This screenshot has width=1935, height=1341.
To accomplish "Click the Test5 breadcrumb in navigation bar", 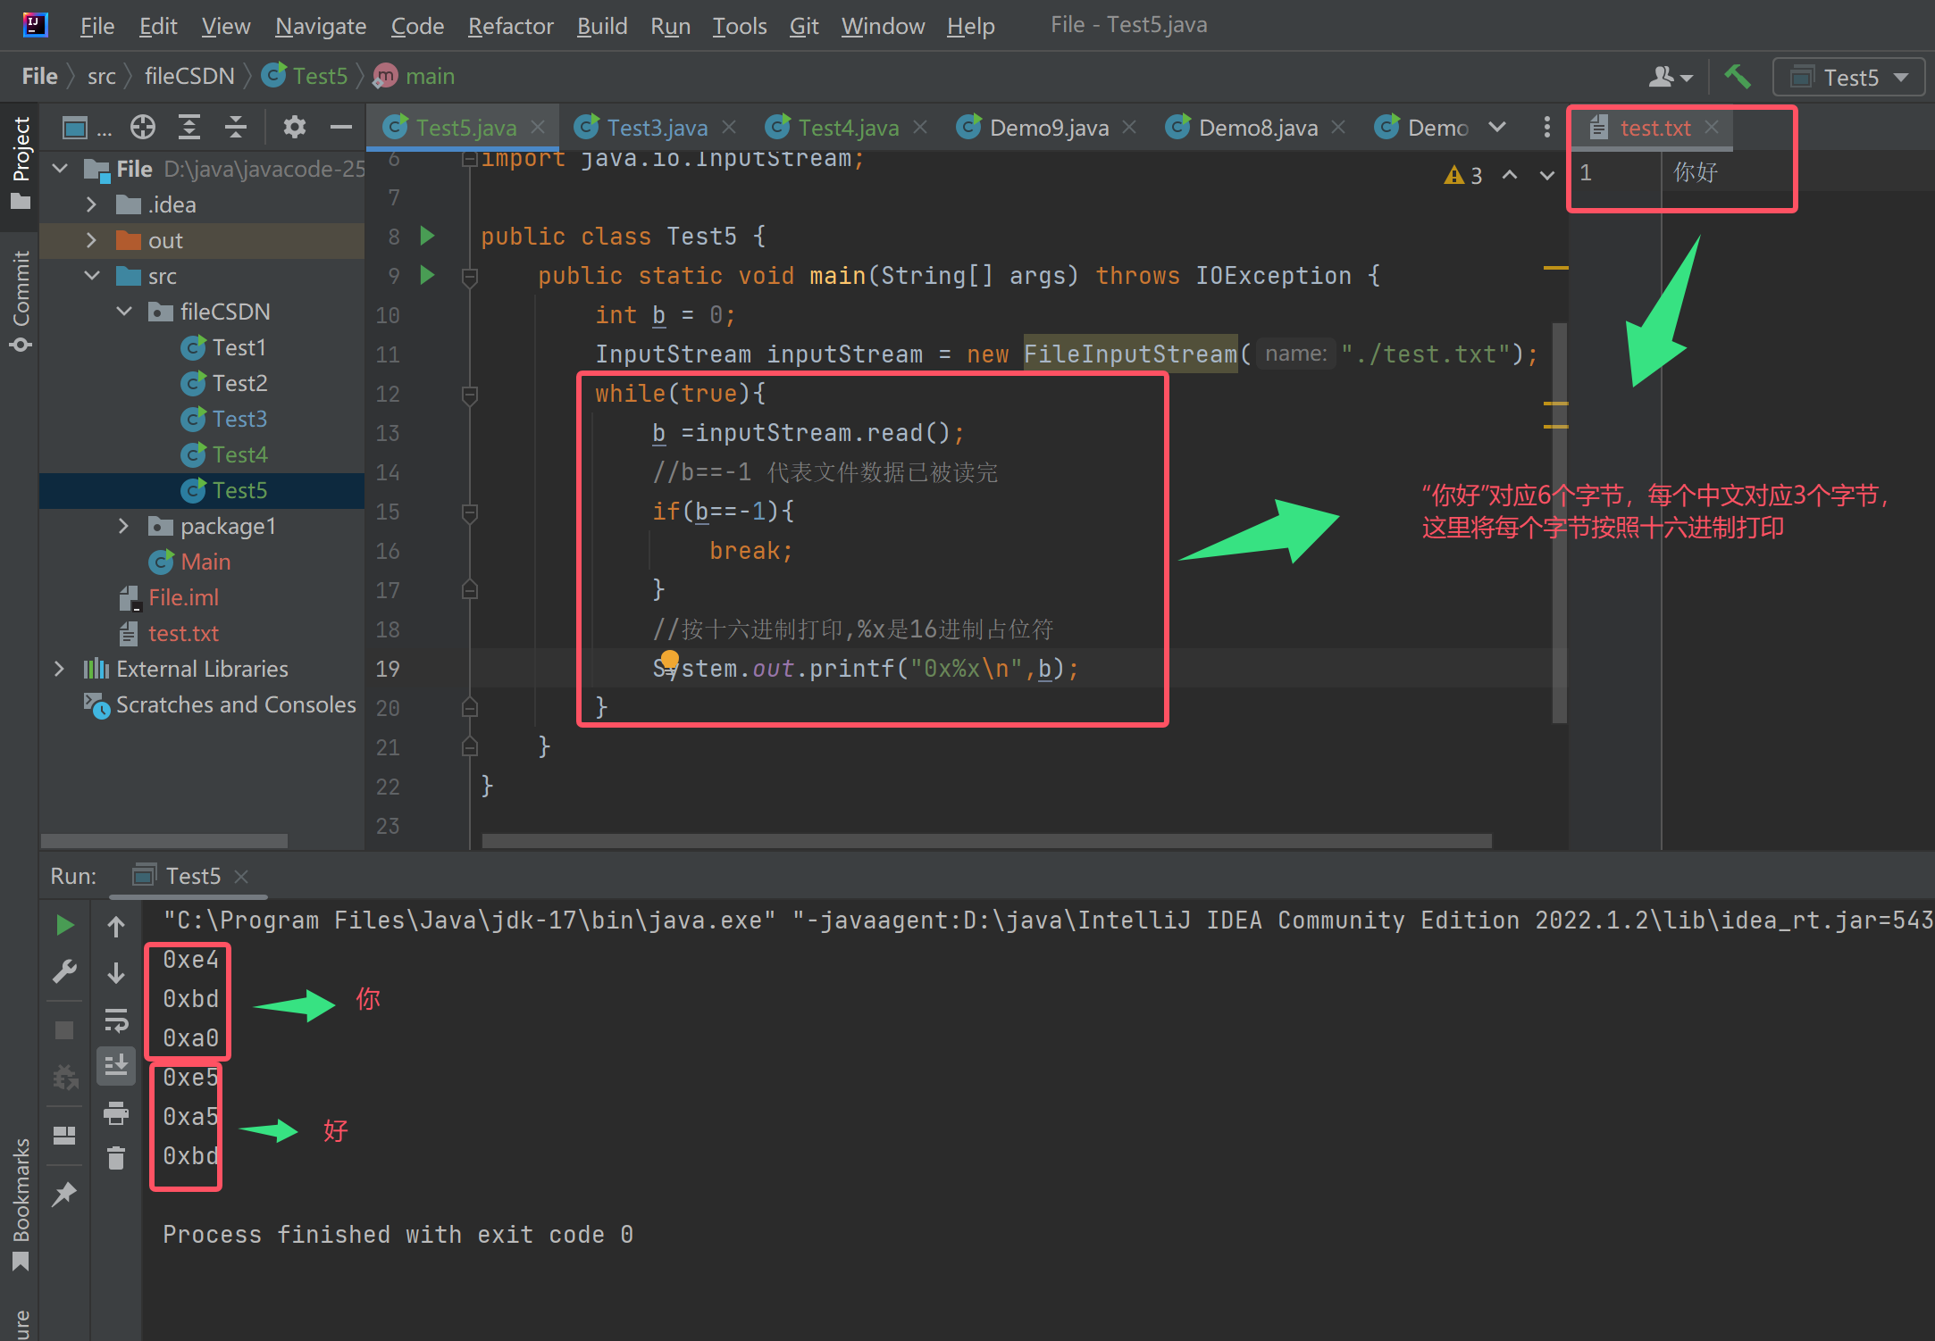I will (319, 77).
